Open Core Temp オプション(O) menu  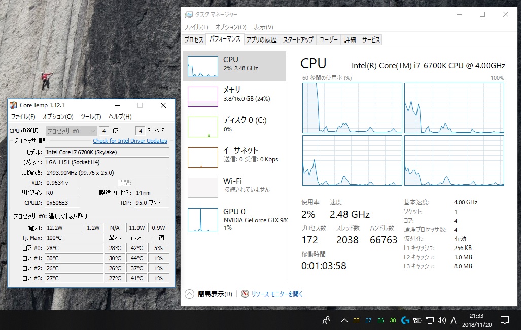58,117
